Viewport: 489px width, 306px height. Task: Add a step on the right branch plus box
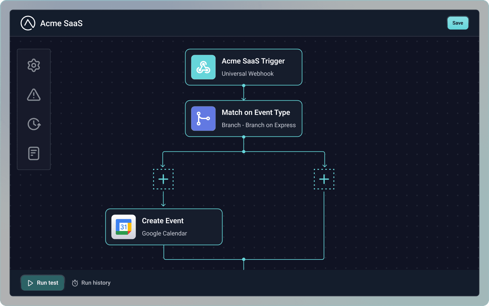tap(324, 179)
